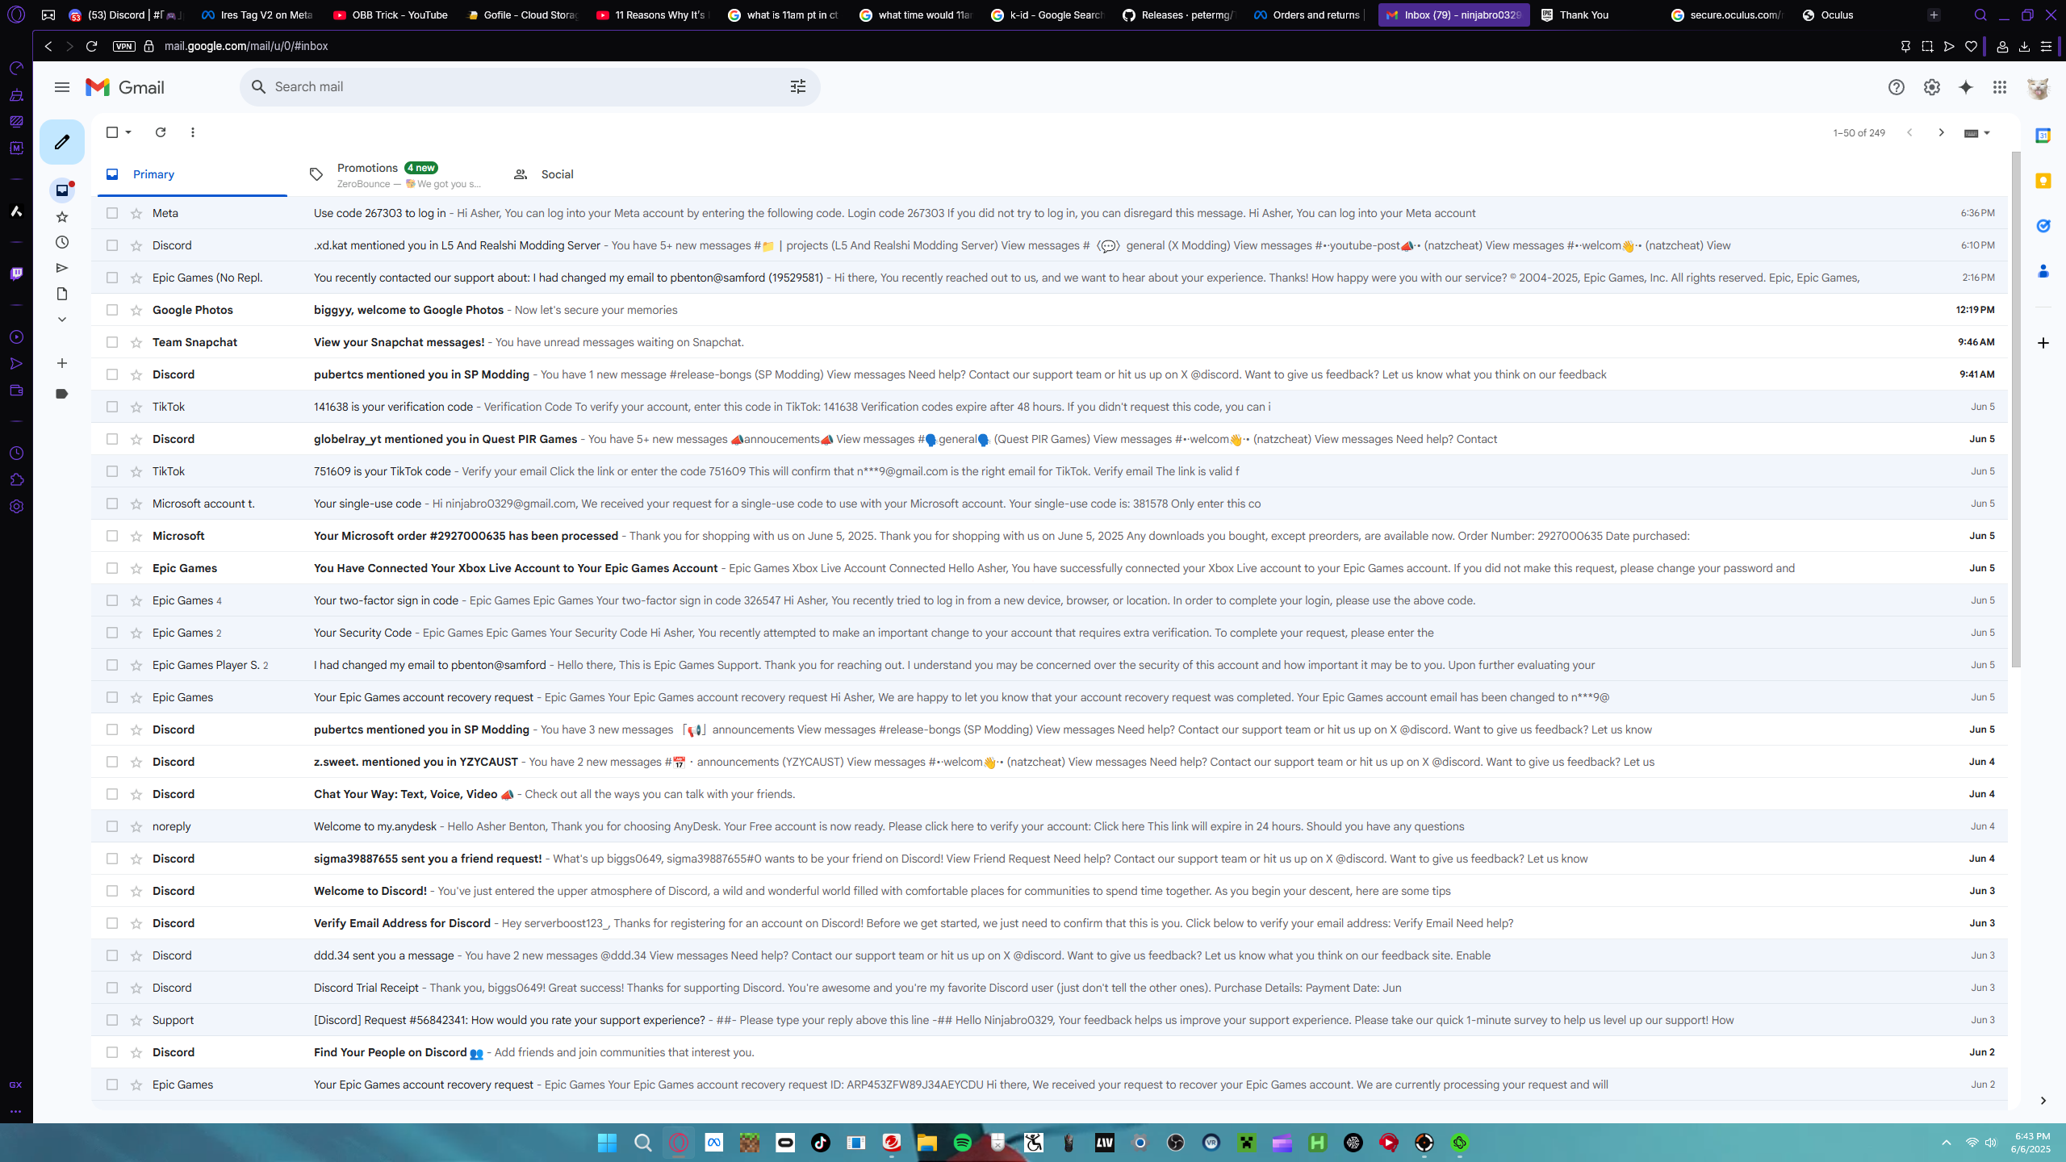This screenshot has width=2066, height=1162.
Task: Switch to OBB Trick YouTube browser tab
Action: click(x=391, y=15)
